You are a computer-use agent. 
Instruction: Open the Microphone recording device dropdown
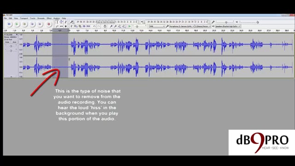[182, 26]
